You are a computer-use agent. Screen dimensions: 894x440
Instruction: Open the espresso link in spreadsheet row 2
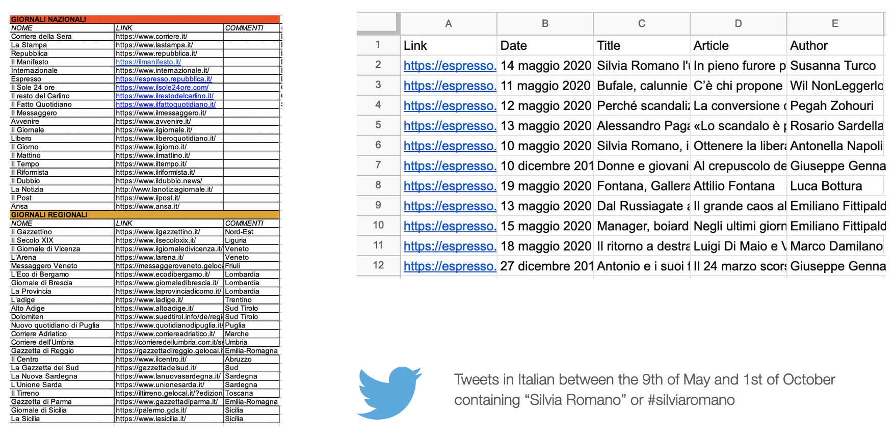(450, 66)
